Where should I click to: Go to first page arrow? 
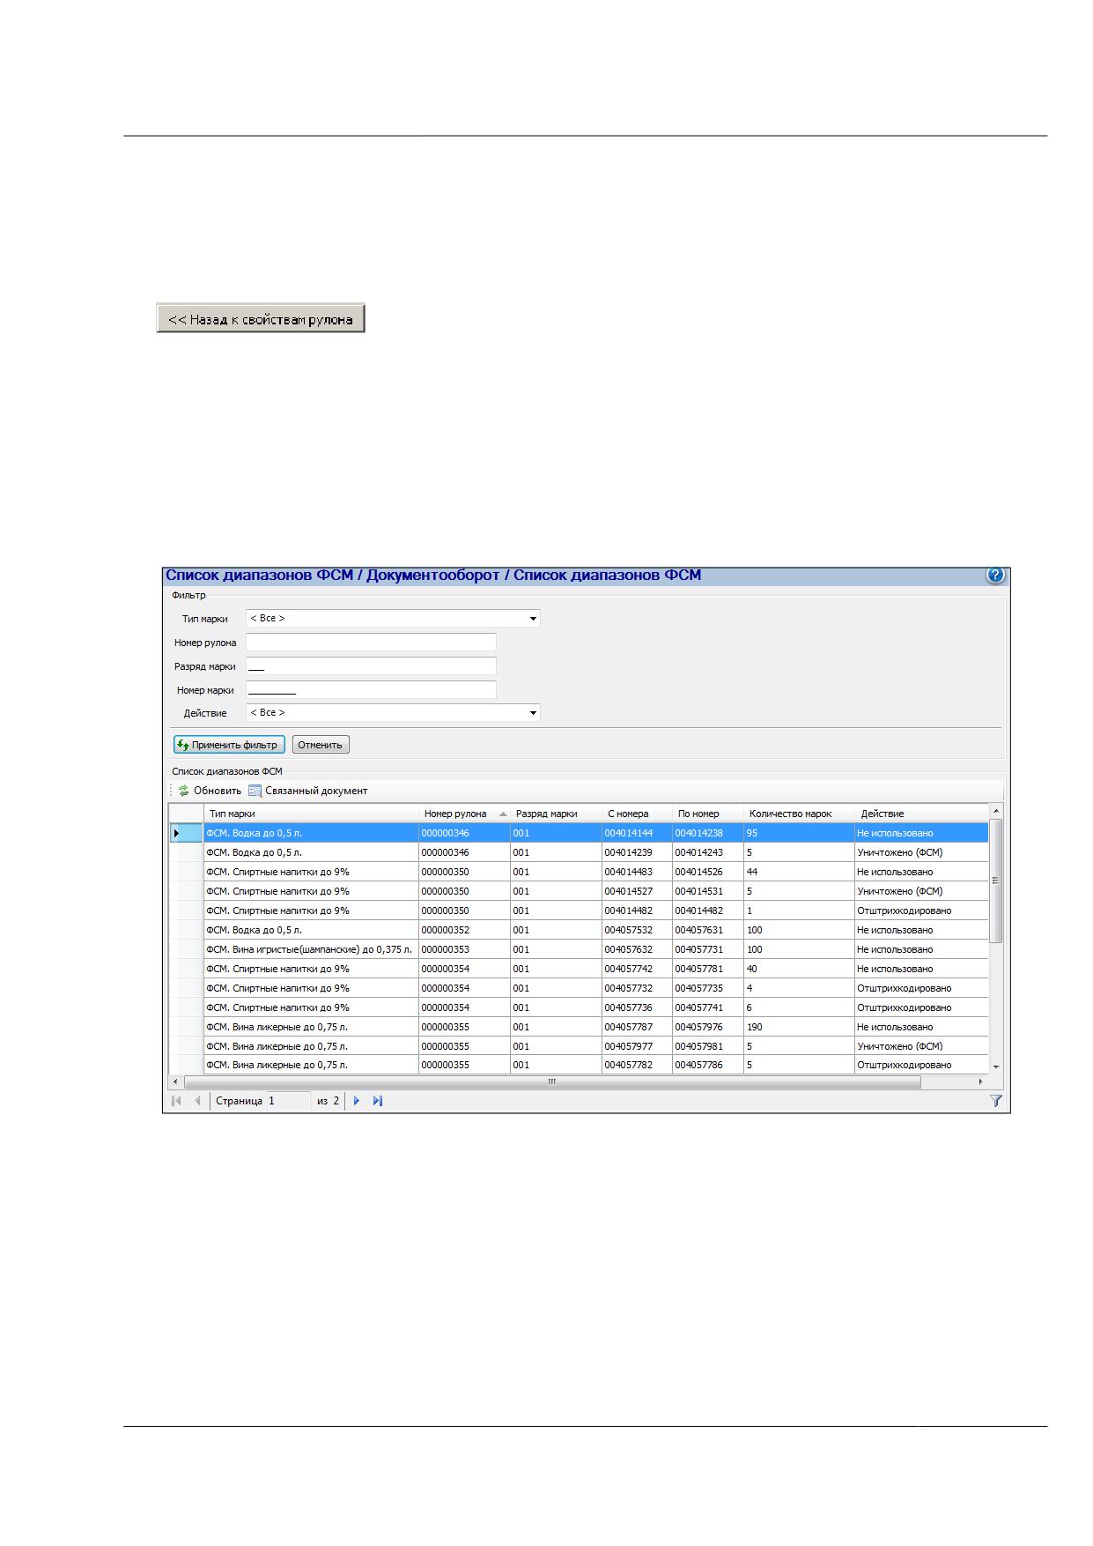[x=176, y=1100]
